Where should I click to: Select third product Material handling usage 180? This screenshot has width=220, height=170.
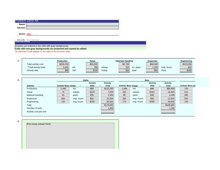pyautogui.click(x=186, y=95)
